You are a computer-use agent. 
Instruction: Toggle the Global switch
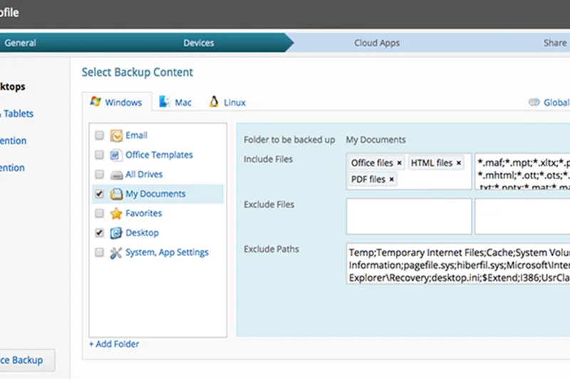[x=534, y=102]
